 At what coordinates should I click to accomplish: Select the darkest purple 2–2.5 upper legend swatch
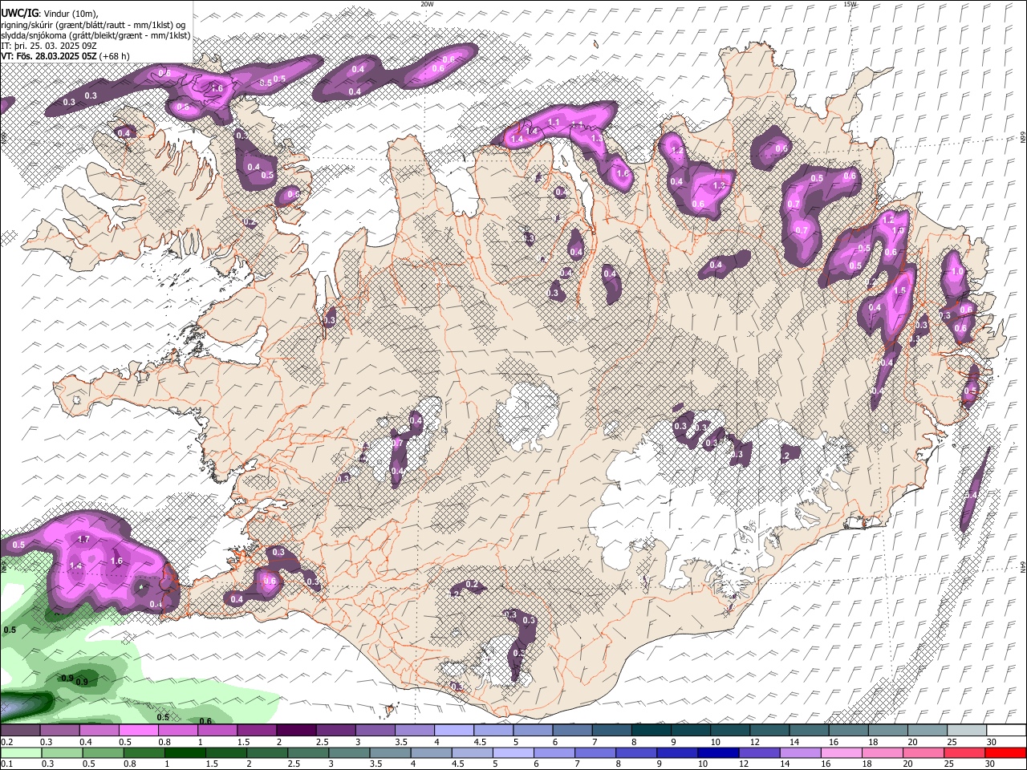pos(296,731)
